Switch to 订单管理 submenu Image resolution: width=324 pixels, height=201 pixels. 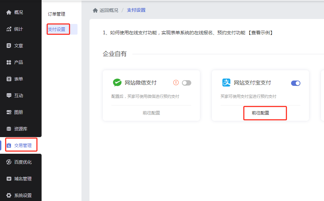tap(57, 14)
